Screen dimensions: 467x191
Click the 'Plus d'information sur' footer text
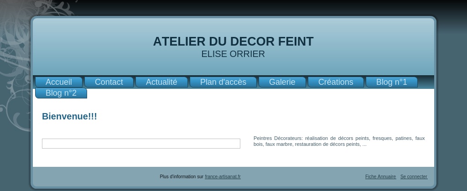182,176
